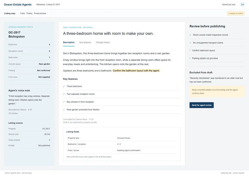Screen dimensions: 249x176
Task: Click checkmark next to Three bedrooms feature
Action: pos(64,86)
